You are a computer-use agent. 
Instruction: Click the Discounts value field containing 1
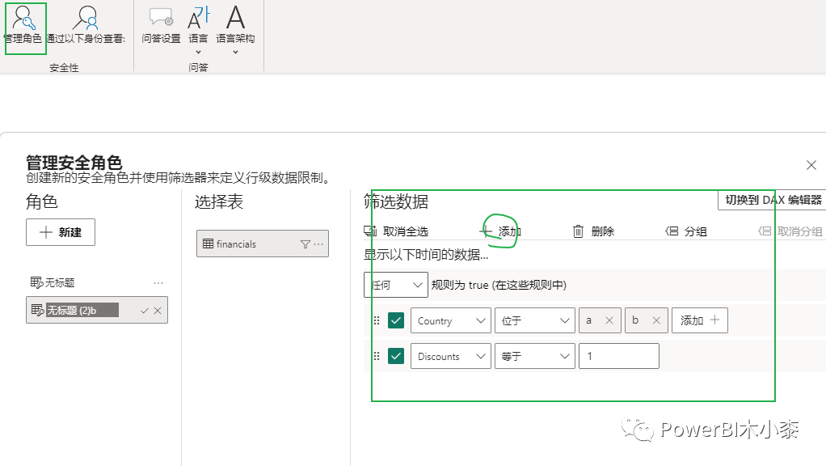tap(618, 357)
